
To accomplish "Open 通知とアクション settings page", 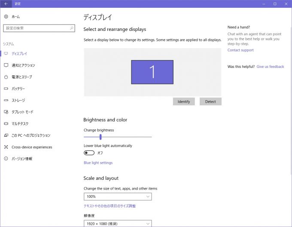I will pyautogui.click(x=23, y=65).
